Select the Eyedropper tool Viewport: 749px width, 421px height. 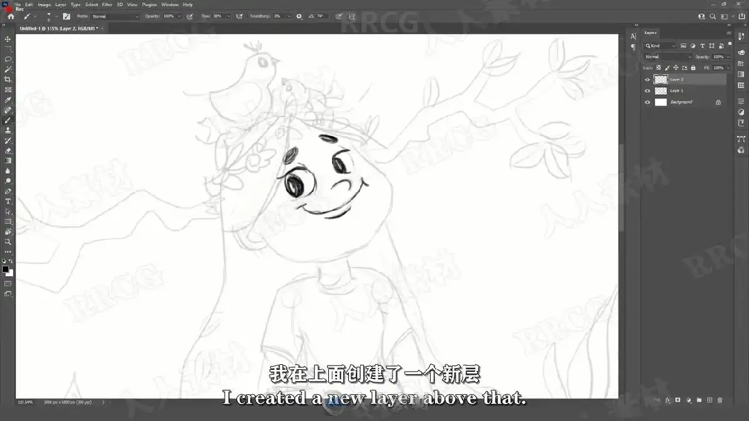8,100
